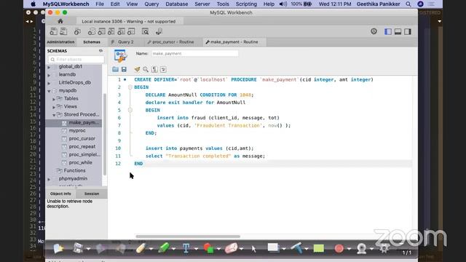466x262 pixels.
Task: Collapse the BEGIN code fold on line 5
Action: point(130,110)
